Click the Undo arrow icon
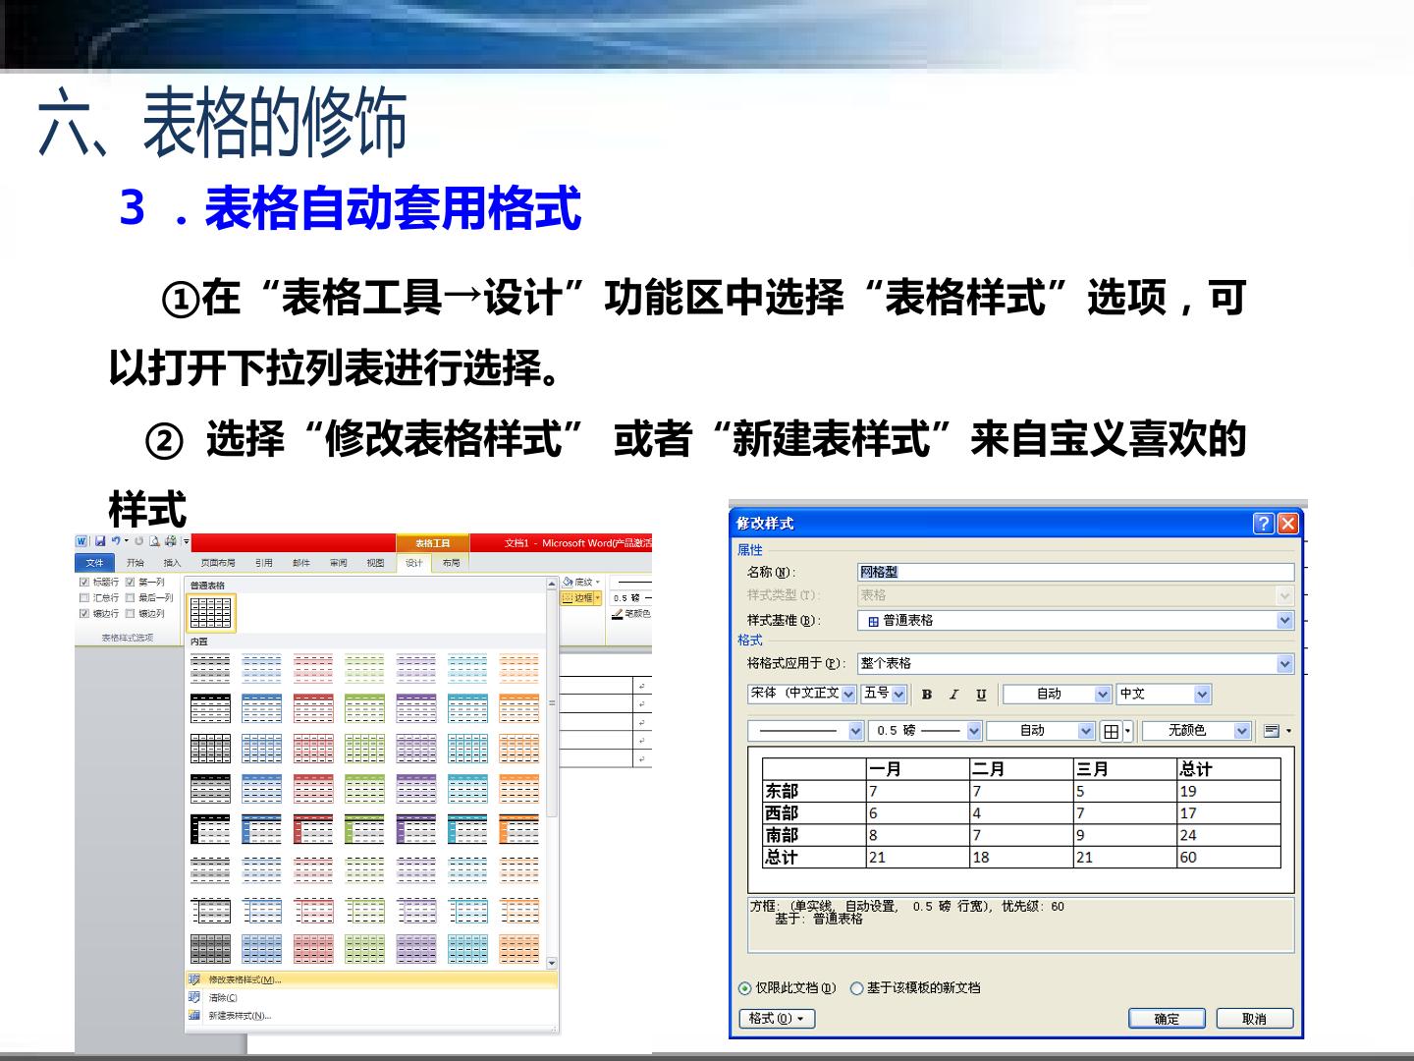The width and height of the screenshot is (1414, 1061). click(116, 541)
